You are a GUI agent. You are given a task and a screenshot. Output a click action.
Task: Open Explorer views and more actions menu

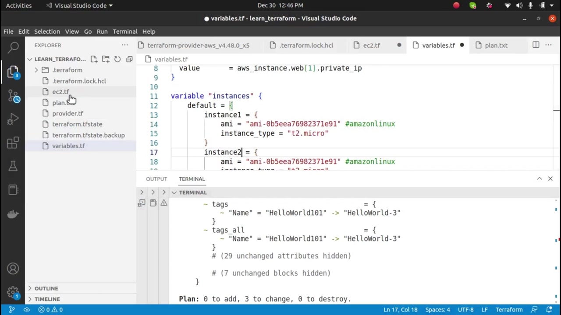pos(125,45)
